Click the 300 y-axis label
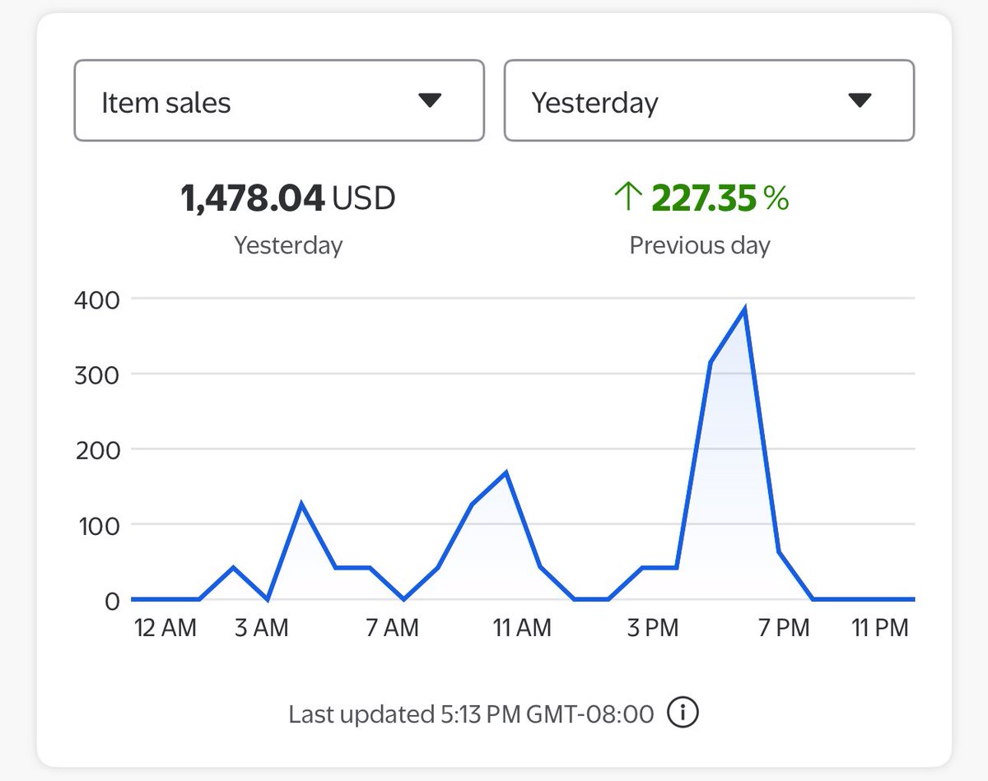Screen dimensions: 988x781 tap(96, 374)
